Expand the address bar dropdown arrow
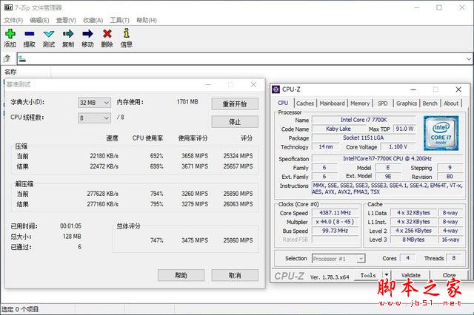The height and width of the screenshot is (315, 474). pos(469,59)
